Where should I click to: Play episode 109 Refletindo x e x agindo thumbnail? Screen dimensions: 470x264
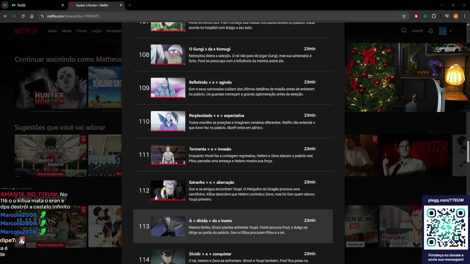(168, 88)
